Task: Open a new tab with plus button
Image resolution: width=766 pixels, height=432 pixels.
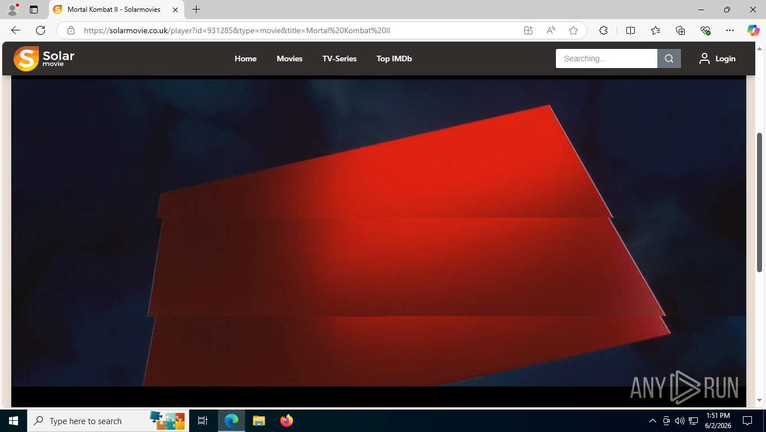Action: click(196, 10)
